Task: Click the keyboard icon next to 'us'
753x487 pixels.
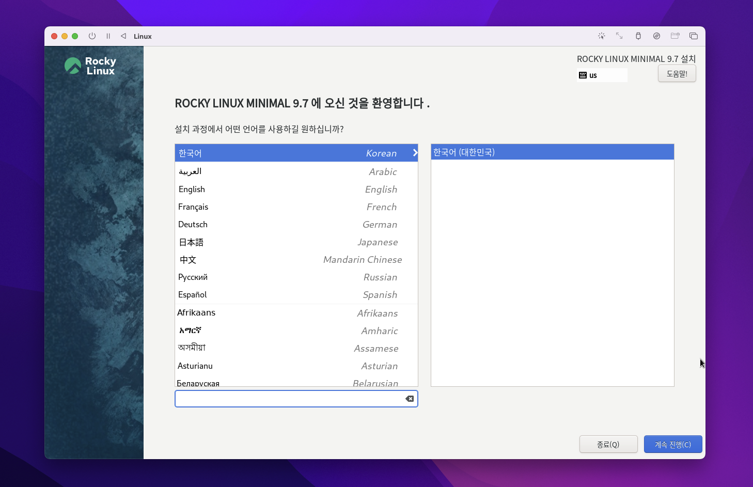Action: [583, 75]
